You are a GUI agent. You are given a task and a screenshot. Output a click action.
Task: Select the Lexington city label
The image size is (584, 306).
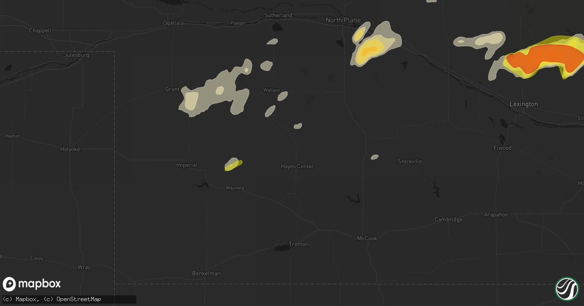(x=524, y=104)
